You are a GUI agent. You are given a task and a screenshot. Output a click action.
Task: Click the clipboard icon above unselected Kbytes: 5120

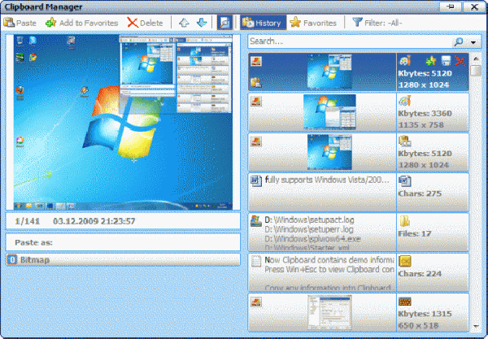tap(405, 141)
